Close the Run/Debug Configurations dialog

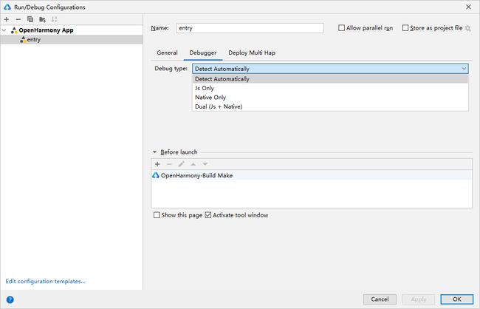click(x=468, y=7)
